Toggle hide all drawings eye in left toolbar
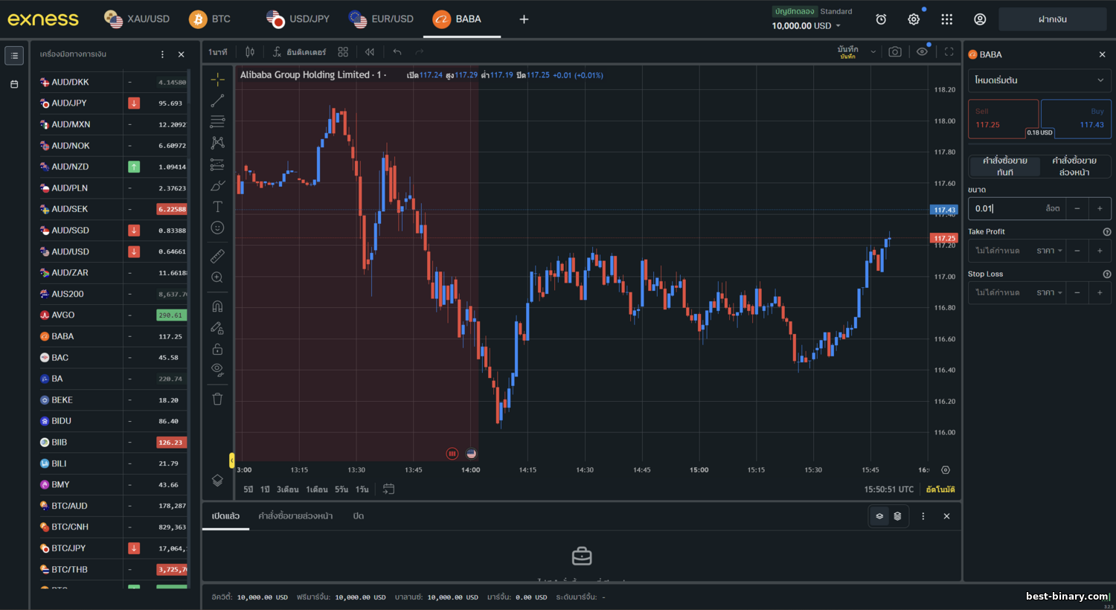The height and width of the screenshot is (610, 1116). [x=217, y=369]
